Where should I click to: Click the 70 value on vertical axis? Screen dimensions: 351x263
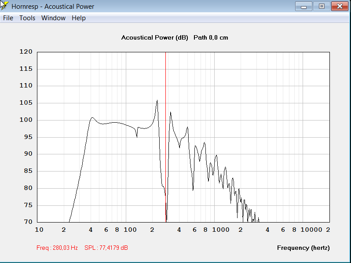[27, 222]
